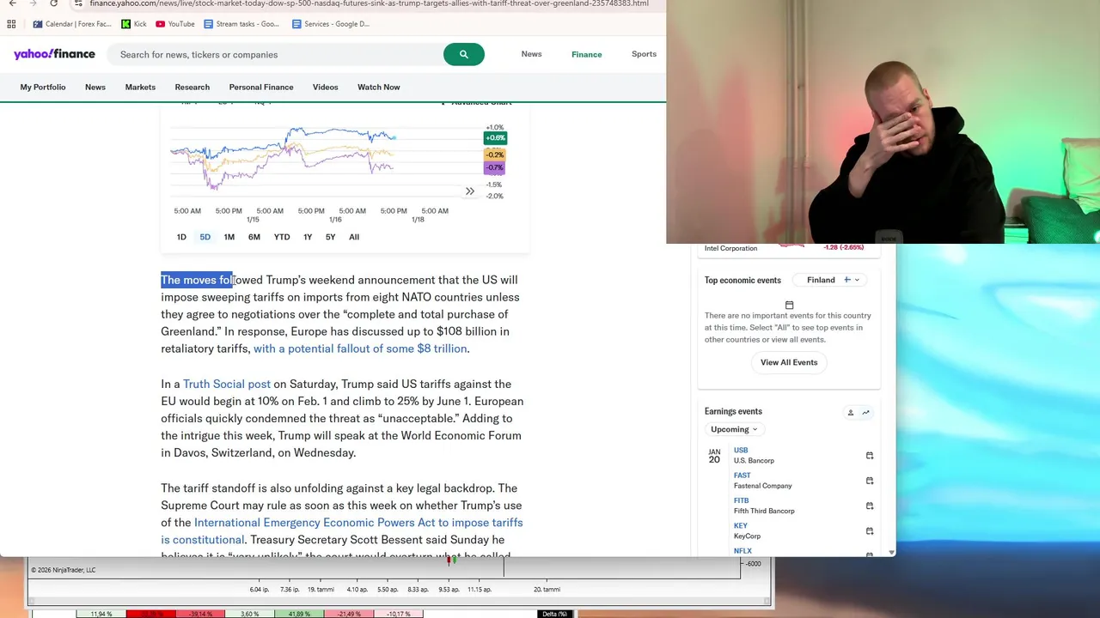Click sidebar scroll down arrow

(x=891, y=553)
